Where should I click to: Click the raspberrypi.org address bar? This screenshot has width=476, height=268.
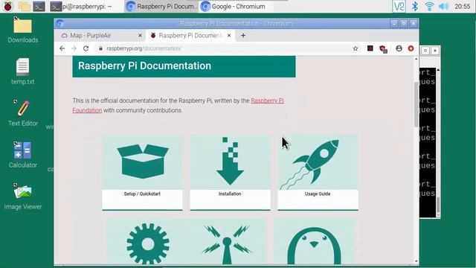(228, 48)
